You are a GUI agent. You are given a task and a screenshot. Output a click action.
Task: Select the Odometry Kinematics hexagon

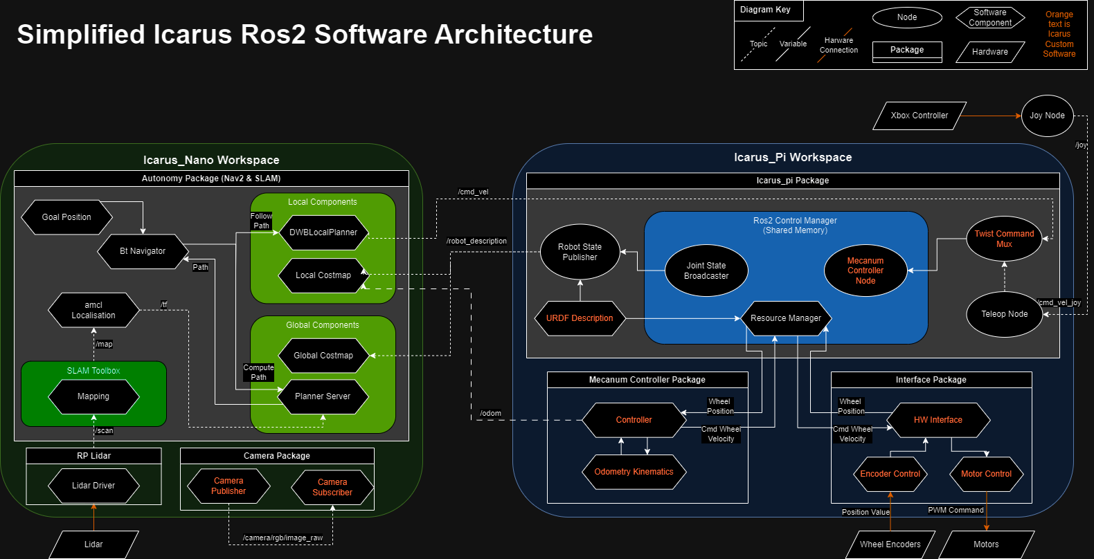(x=634, y=472)
